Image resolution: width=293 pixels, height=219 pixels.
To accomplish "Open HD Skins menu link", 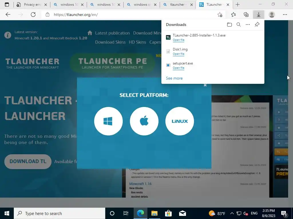I will tap(137, 42).
